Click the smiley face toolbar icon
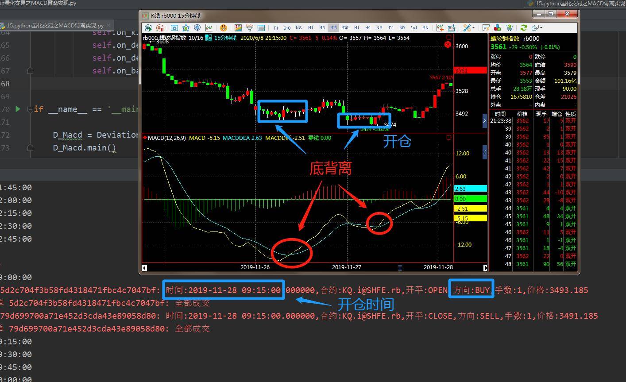Screen dimensions: 626x382 coord(224,27)
